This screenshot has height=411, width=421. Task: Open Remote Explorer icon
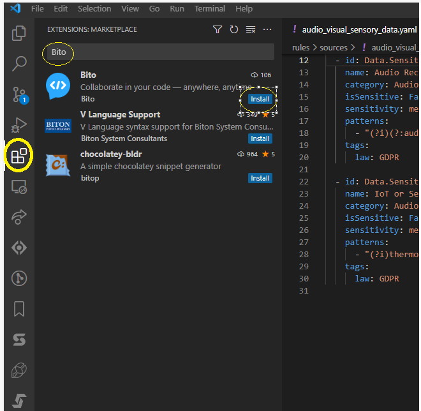18,186
